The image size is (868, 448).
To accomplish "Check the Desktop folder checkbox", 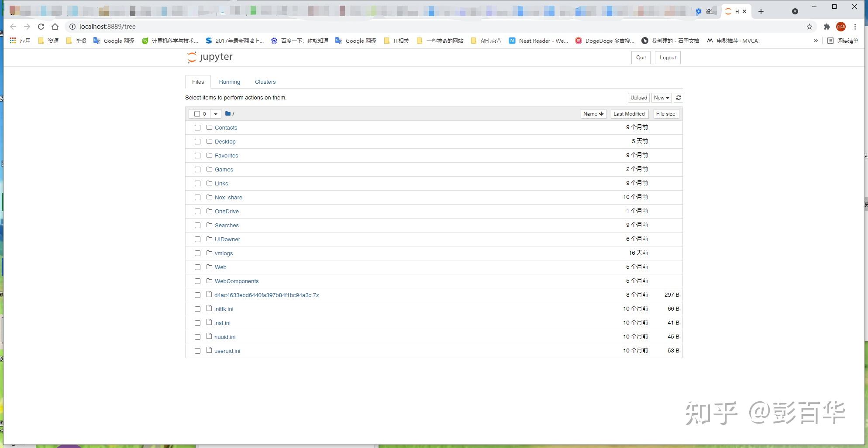I will (x=197, y=142).
